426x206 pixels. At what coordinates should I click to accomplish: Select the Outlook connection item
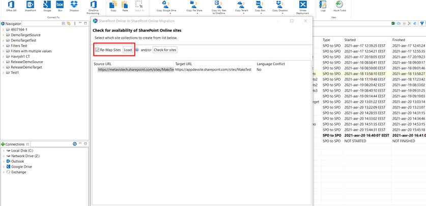click(x=17, y=161)
